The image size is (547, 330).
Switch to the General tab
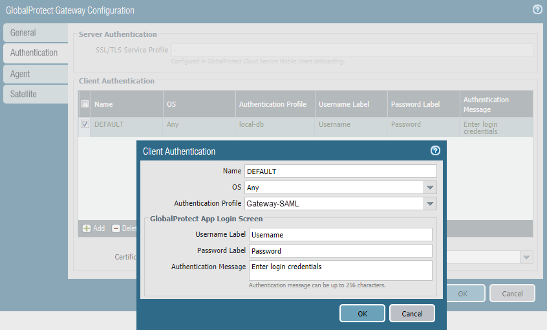(23, 32)
